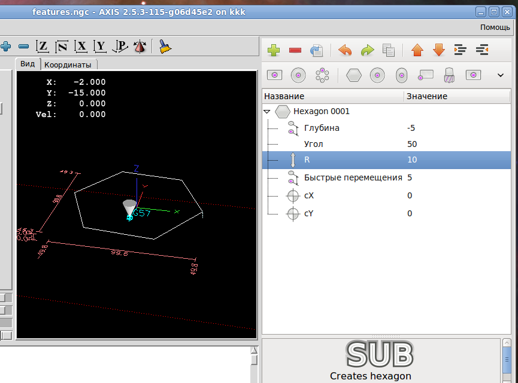Select the end mill tool icon
This screenshot has width=518, height=383.
click(449, 75)
